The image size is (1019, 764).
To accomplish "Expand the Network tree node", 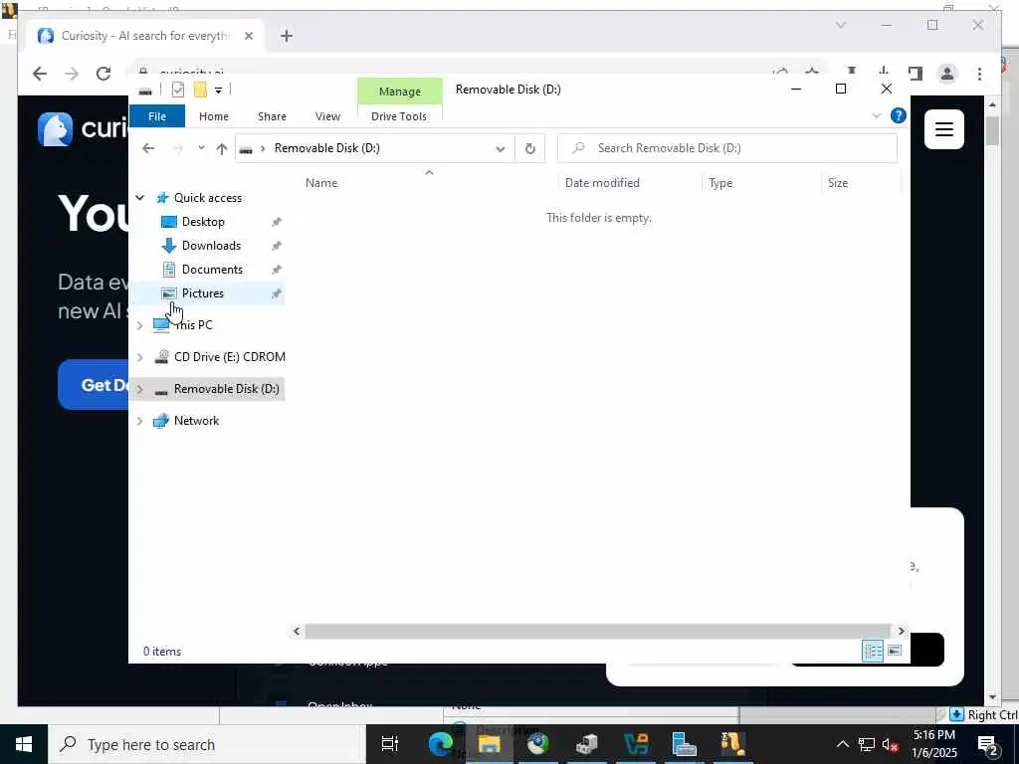I will tap(139, 421).
